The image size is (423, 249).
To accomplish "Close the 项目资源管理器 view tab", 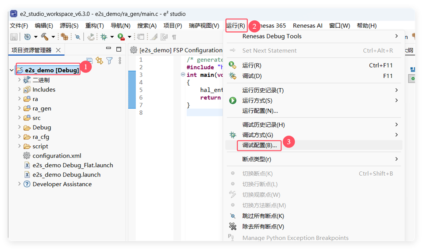I will [x=58, y=50].
